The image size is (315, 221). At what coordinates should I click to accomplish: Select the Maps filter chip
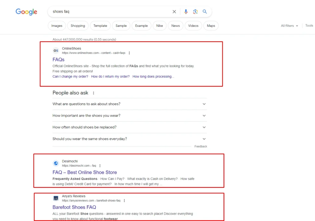click(211, 26)
